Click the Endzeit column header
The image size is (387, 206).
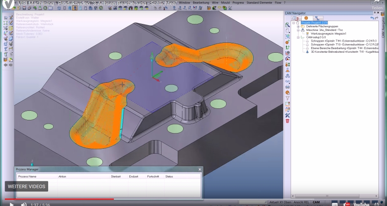pos(133,177)
